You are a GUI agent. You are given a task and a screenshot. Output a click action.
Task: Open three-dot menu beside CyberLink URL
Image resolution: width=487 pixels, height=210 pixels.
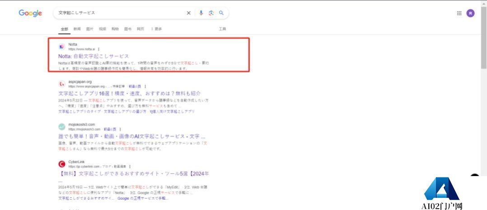130,167
